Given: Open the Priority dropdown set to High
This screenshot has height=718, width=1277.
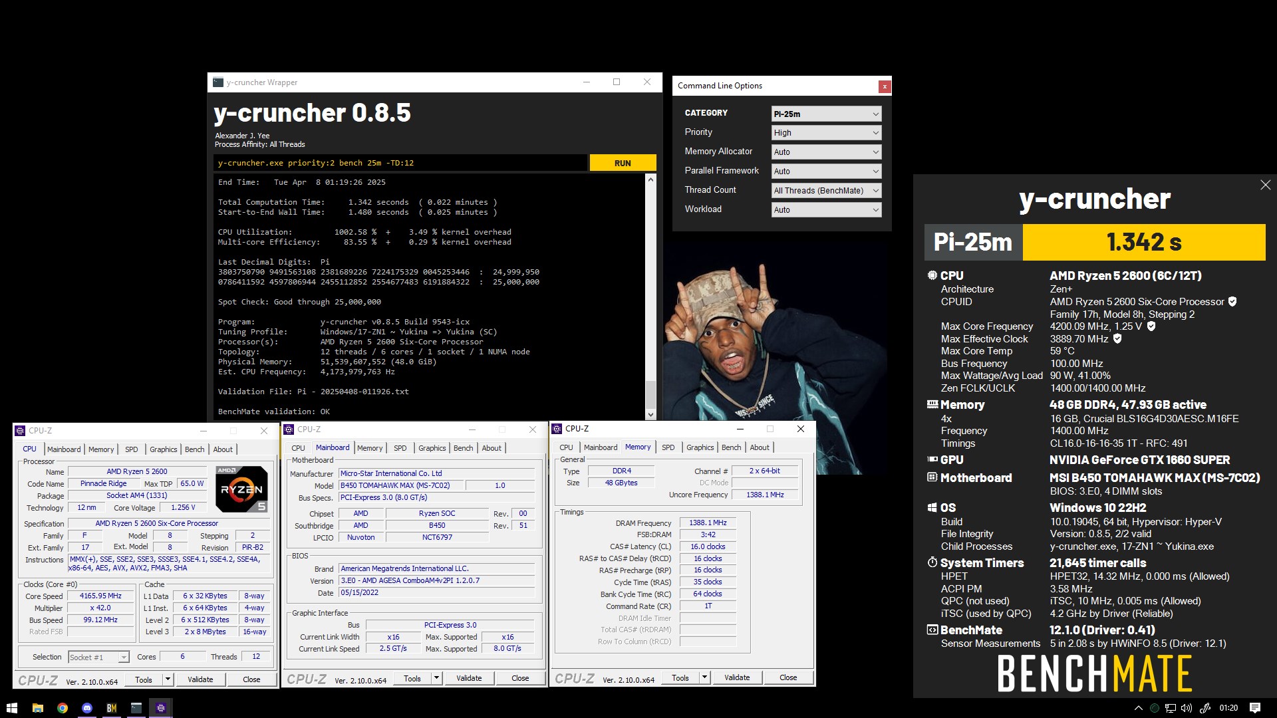Looking at the screenshot, I should (x=826, y=133).
